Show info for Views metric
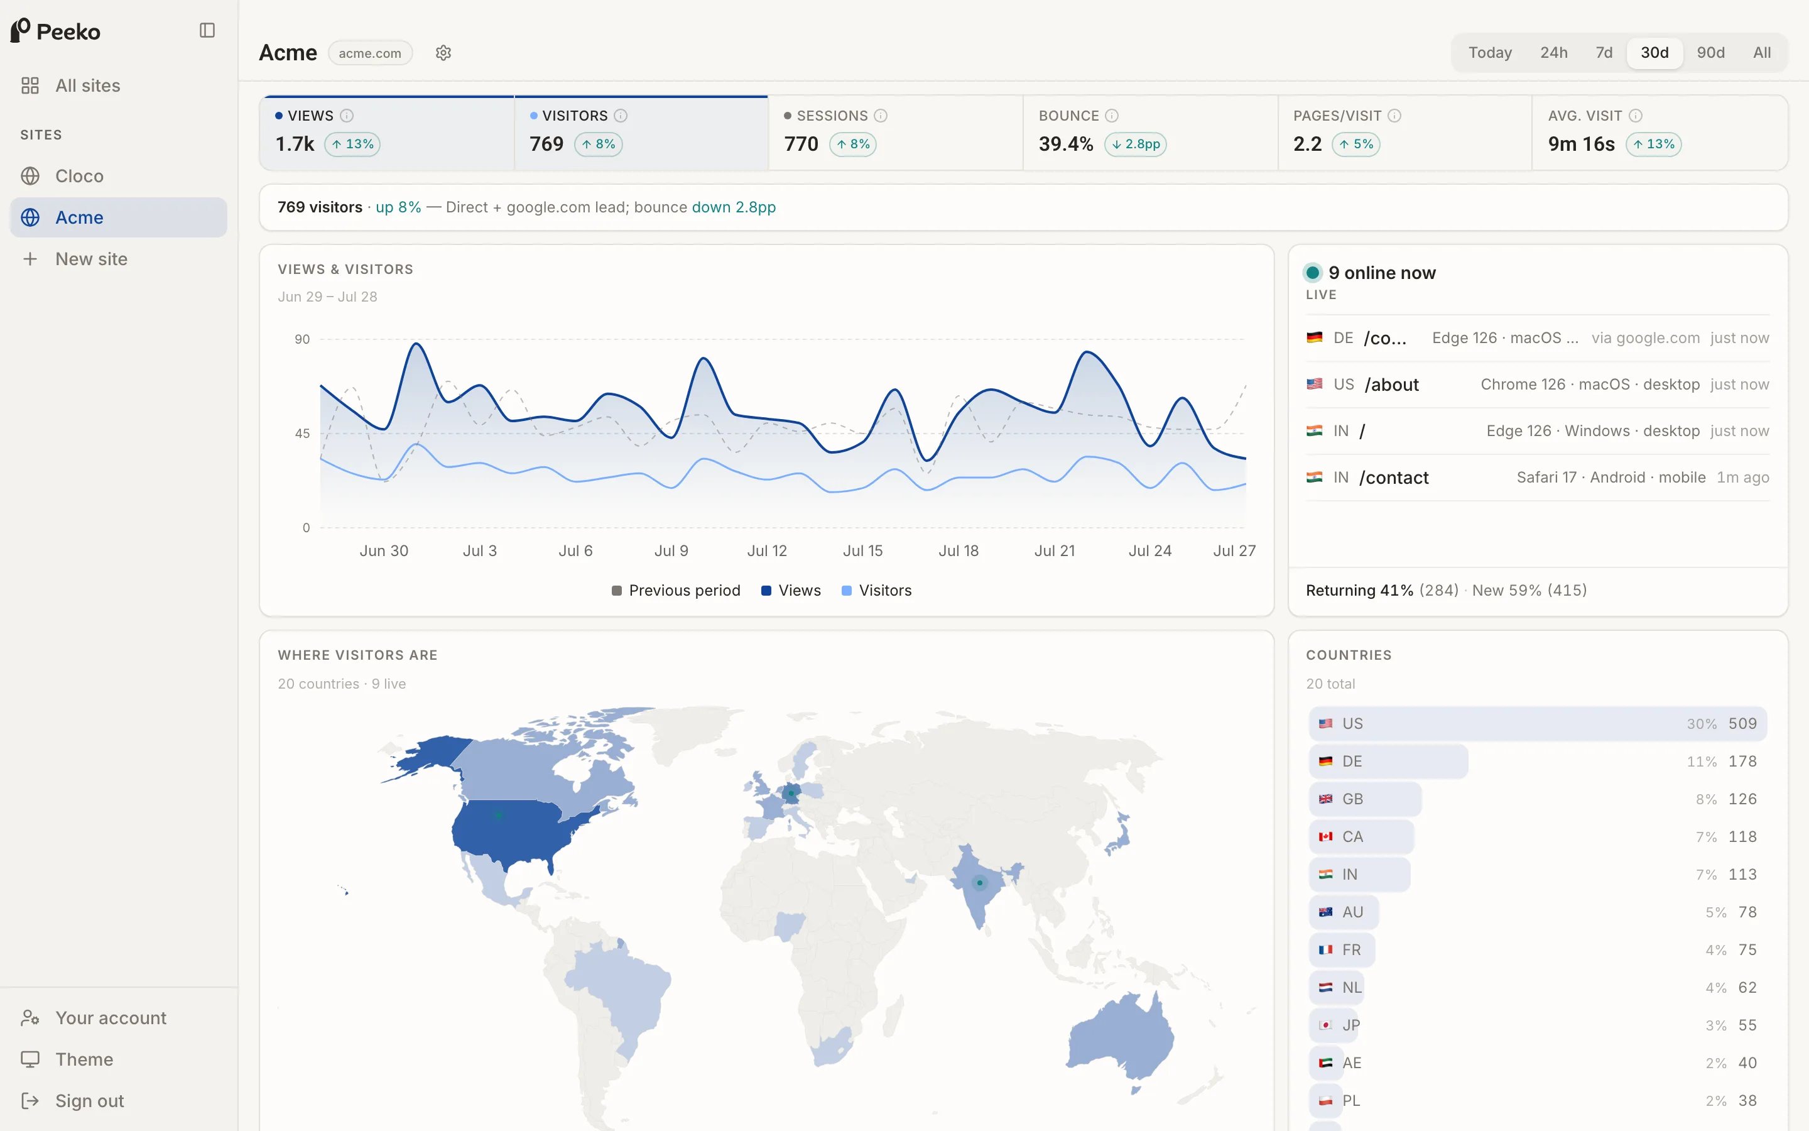 point(346,116)
